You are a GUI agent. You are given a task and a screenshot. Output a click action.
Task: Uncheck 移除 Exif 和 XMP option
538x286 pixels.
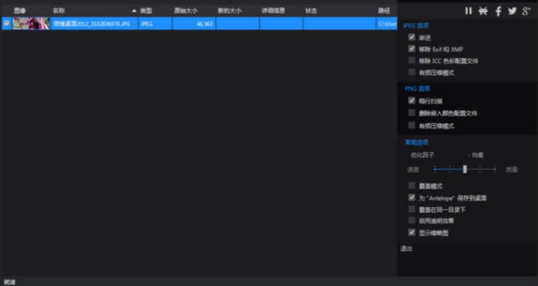(412, 49)
